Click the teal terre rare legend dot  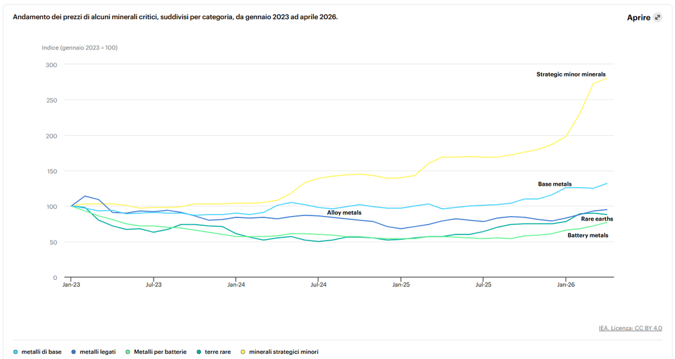click(199, 352)
